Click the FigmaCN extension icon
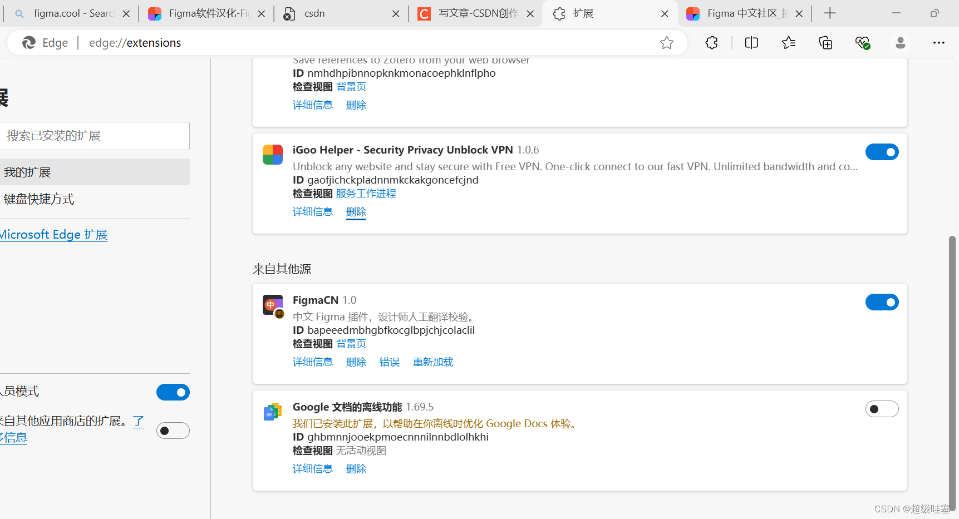Image resolution: width=959 pixels, height=519 pixels. 273,305
